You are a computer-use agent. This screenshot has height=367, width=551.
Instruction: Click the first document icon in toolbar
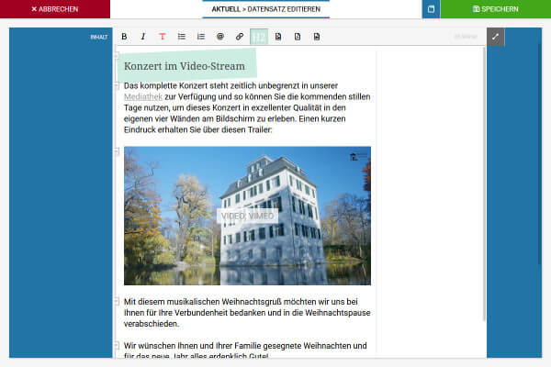click(x=278, y=37)
